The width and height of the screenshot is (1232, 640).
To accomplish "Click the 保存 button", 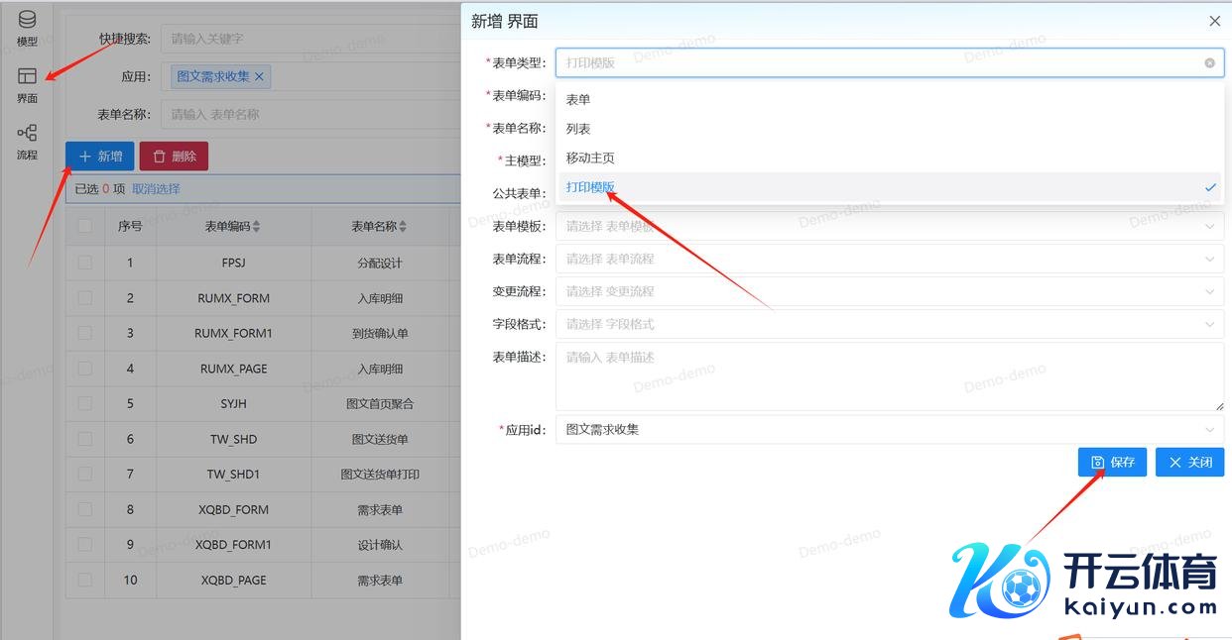I will click(1112, 463).
